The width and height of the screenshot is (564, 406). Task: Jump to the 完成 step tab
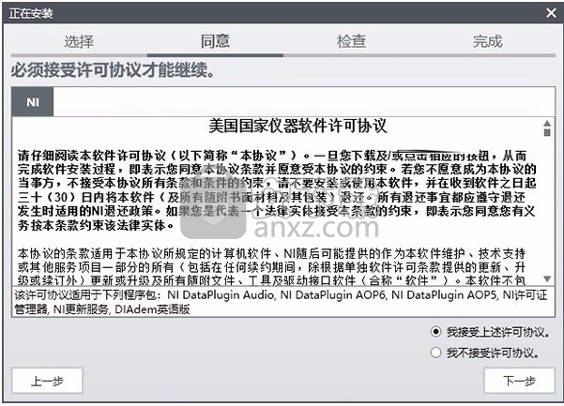tap(487, 41)
